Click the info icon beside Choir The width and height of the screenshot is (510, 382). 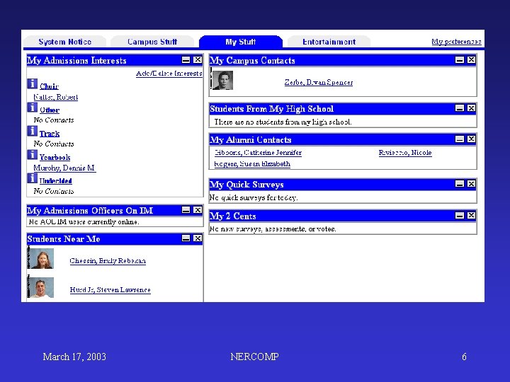click(32, 83)
